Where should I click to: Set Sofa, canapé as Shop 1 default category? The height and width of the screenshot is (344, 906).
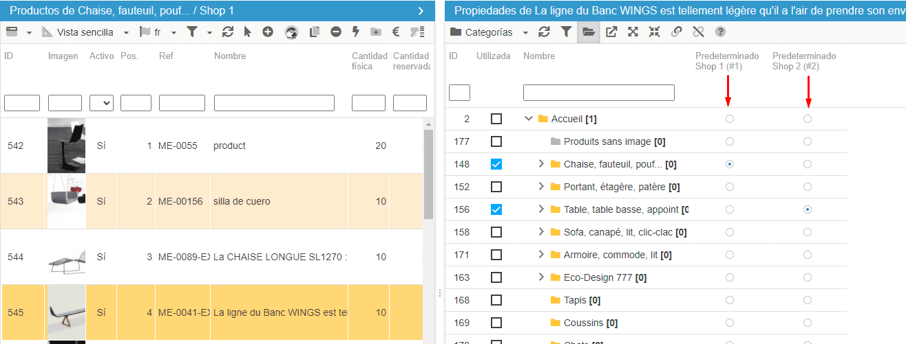[x=730, y=232]
